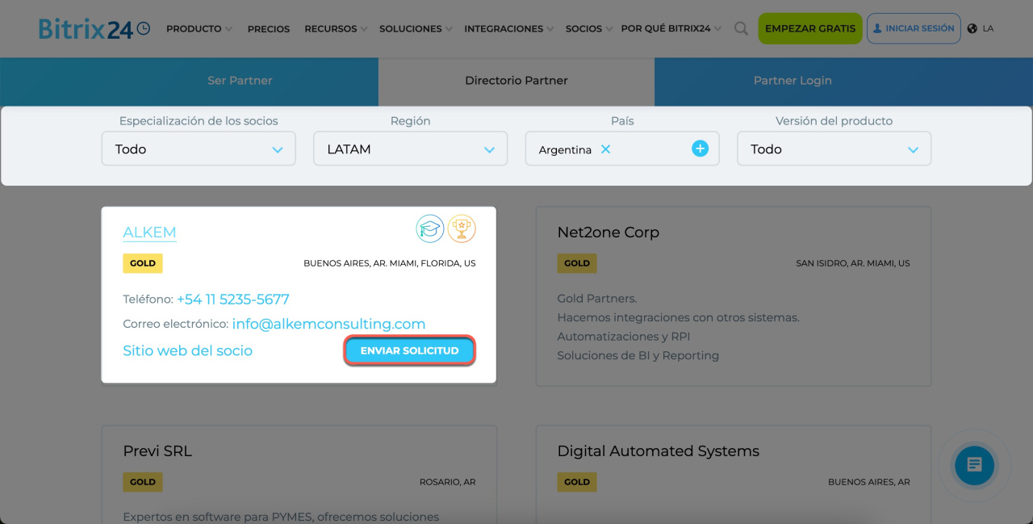Open Especialización de los socios dropdown
Image resolution: width=1033 pixels, height=524 pixels.
tap(199, 149)
